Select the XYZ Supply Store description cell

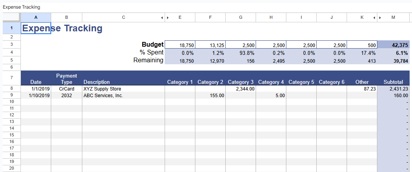tap(123, 89)
